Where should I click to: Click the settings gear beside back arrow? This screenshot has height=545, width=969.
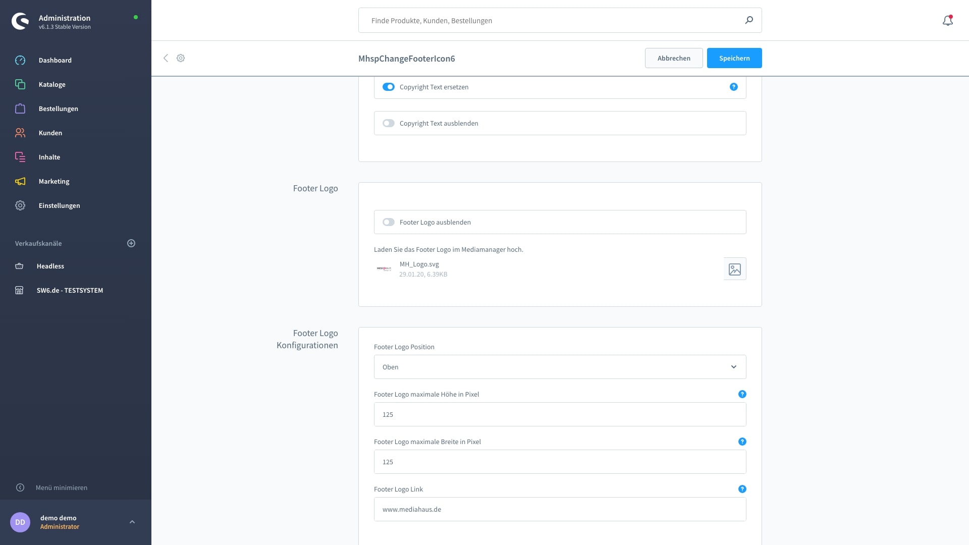pos(181,58)
